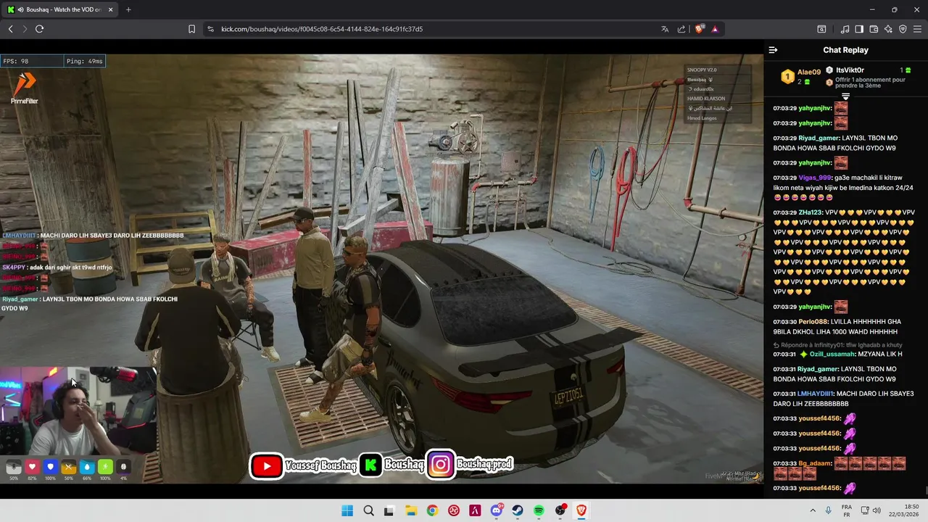Expand the gift leaderboard arrow

[845, 96]
